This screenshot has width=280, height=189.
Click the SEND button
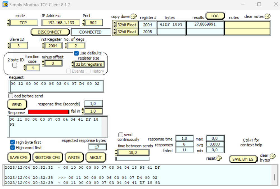pyautogui.click(x=17, y=105)
